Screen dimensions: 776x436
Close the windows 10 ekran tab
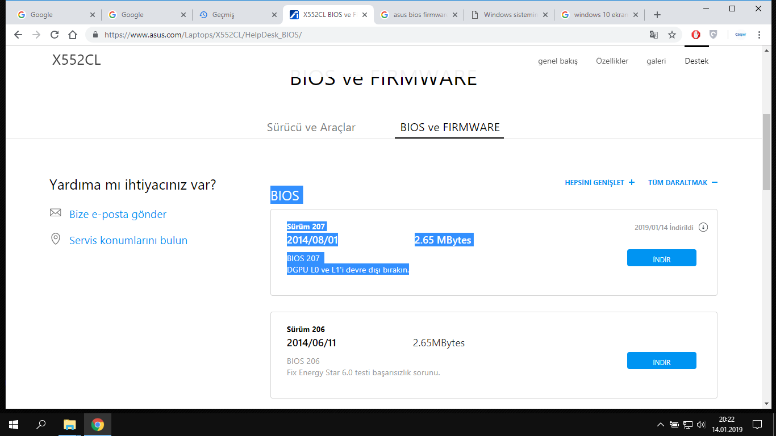pyautogui.click(x=636, y=15)
